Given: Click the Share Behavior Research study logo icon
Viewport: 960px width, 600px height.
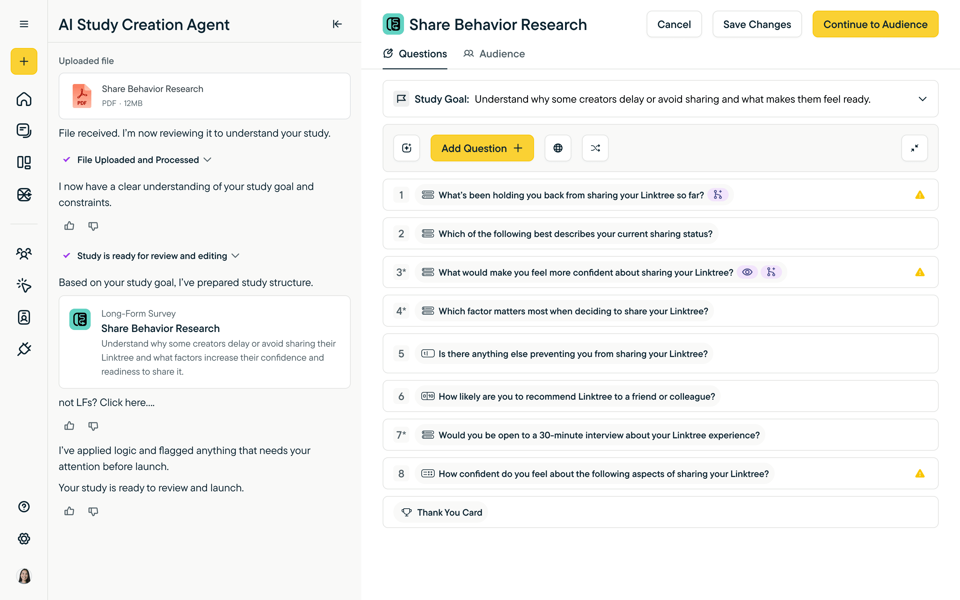Looking at the screenshot, I should click(393, 24).
